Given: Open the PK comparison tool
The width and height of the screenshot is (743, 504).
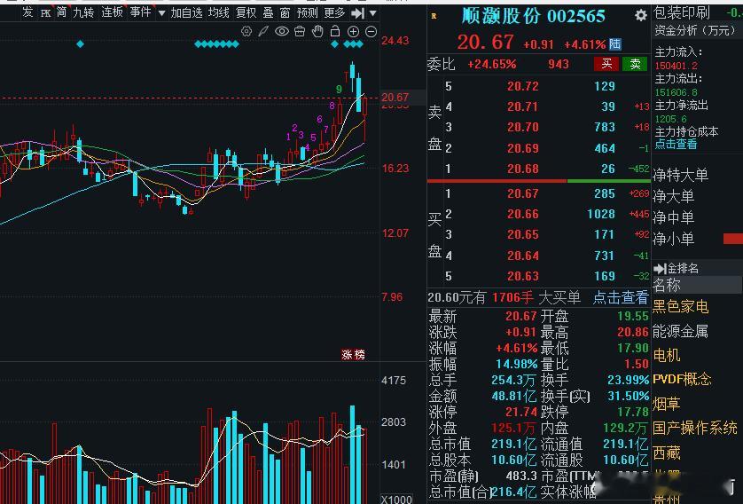Looking at the screenshot, I should click(x=45, y=13).
